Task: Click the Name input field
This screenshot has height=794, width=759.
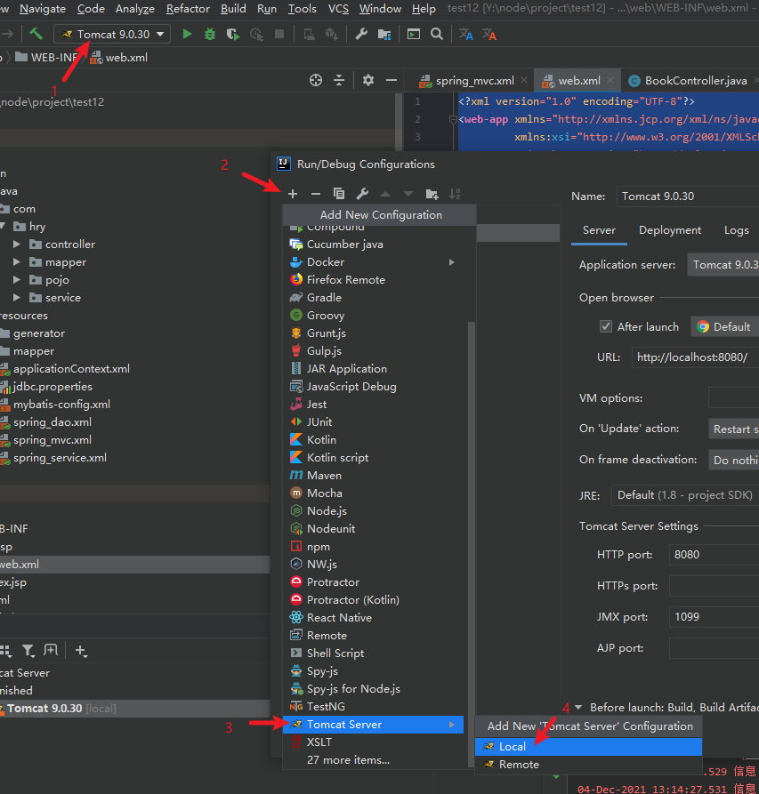Action: [x=688, y=196]
